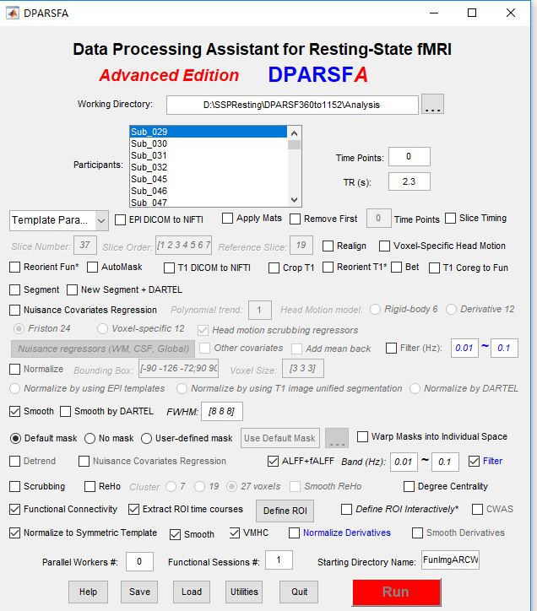The width and height of the screenshot is (537, 611).
Task: Toggle Remove First checkbox
Action: pos(295,219)
